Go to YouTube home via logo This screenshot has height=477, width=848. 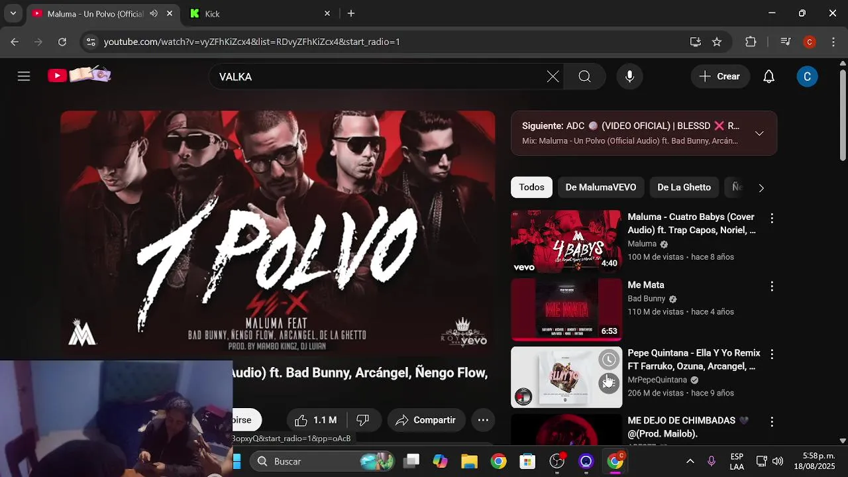click(79, 76)
